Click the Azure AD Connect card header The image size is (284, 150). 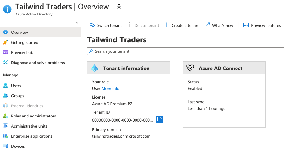224,68
